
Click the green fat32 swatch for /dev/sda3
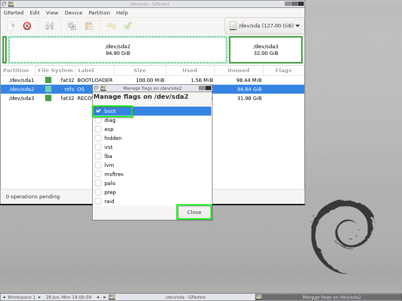[x=48, y=98]
